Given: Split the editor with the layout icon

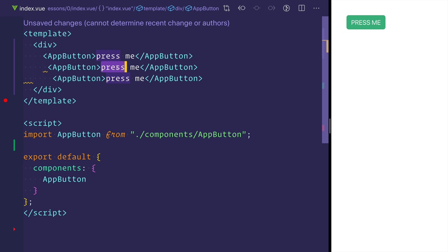Looking at the screenshot, I should coord(301,8).
